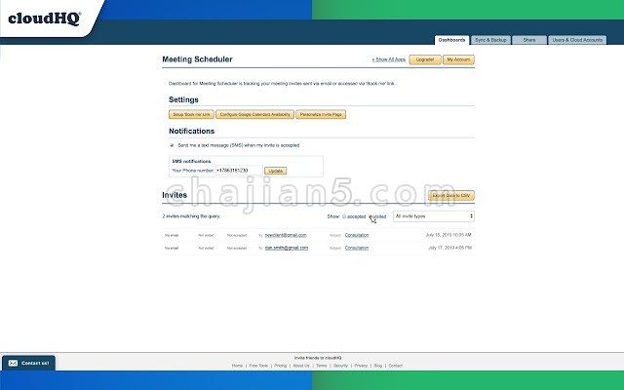Click the Contact us button
Viewport: 624px width, 390px height.
[x=28, y=363]
